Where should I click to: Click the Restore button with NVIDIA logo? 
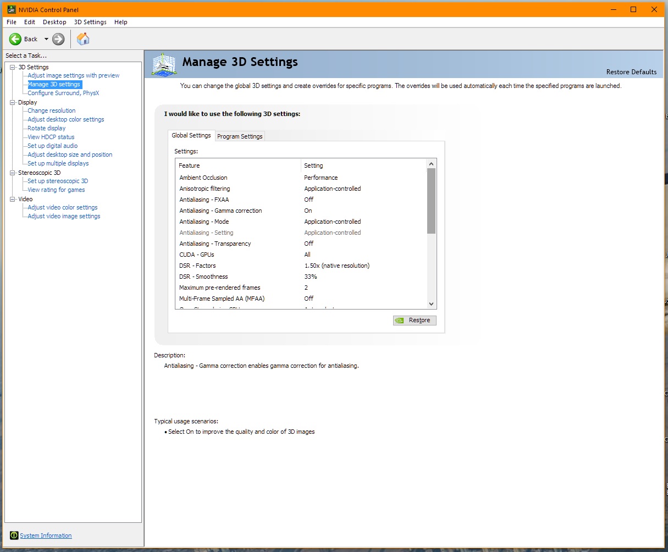tap(415, 320)
